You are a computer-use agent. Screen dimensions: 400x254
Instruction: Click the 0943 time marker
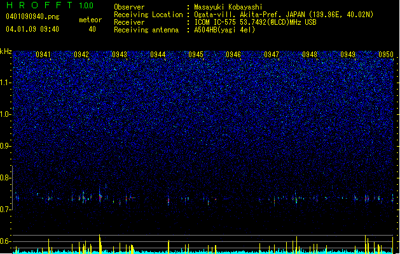click(x=120, y=55)
